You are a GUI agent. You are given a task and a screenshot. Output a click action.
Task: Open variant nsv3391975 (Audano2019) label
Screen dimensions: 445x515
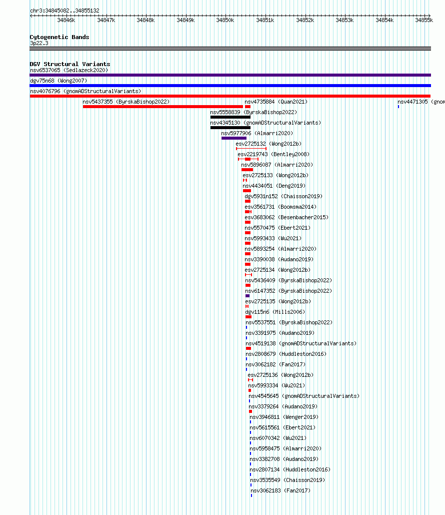pos(280,333)
